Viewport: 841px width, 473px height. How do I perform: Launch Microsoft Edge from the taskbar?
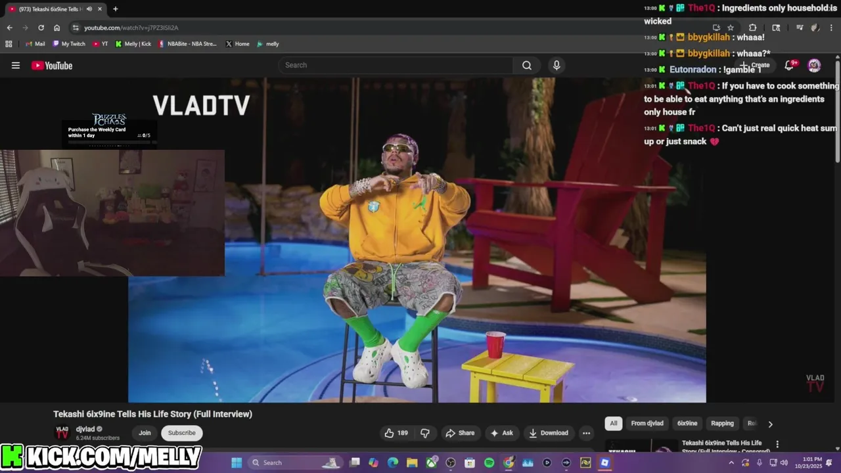(393, 463)
